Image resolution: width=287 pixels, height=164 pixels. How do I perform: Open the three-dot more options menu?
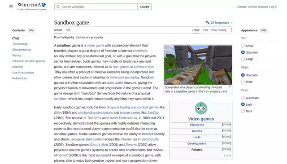231,30
